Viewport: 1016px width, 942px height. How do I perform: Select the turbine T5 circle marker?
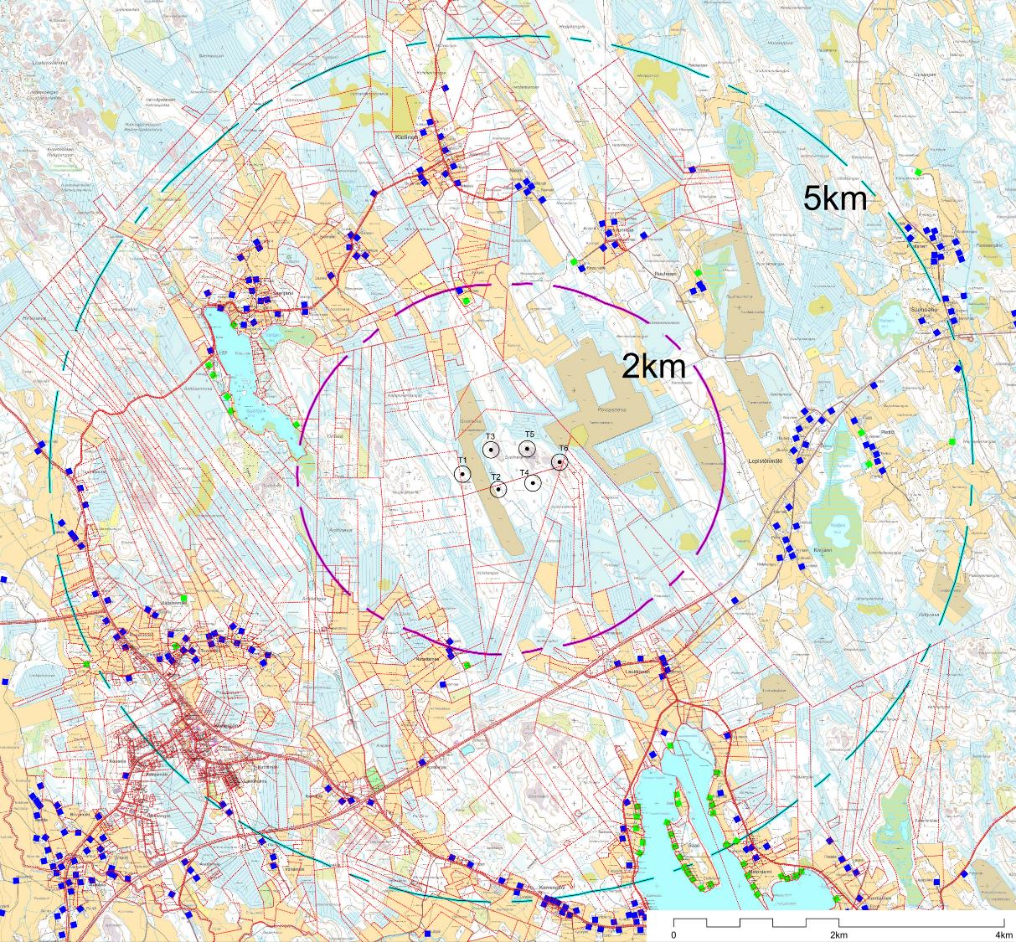[x=527, y=449]
